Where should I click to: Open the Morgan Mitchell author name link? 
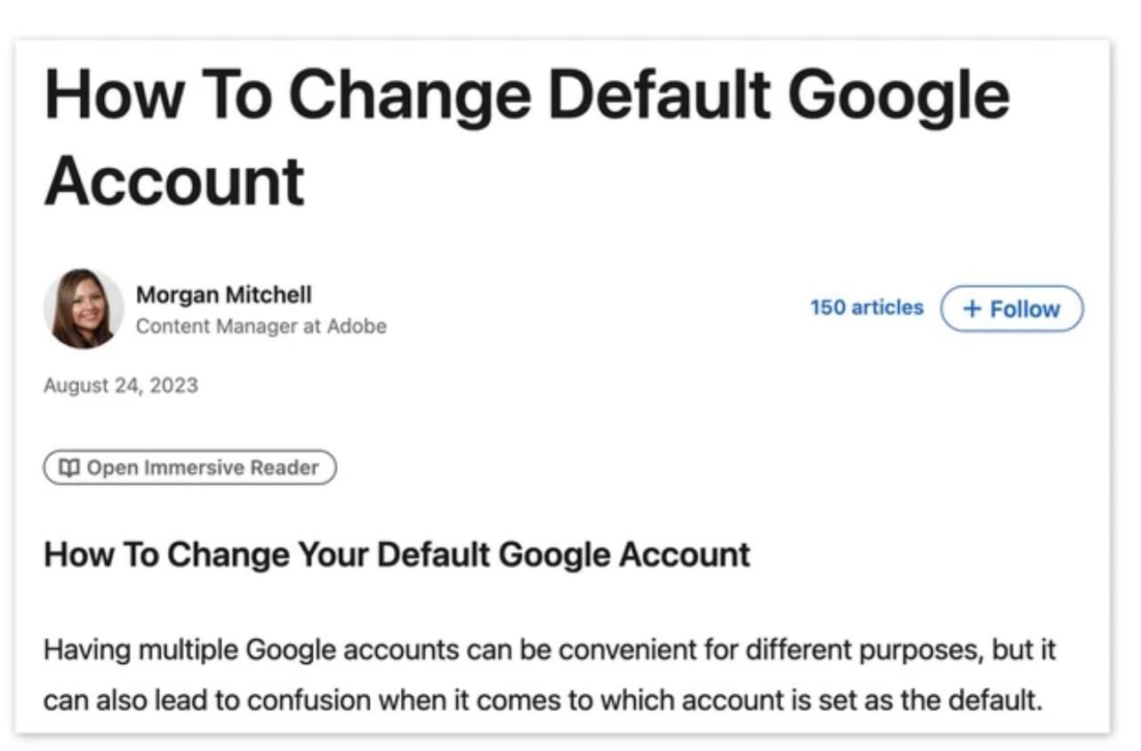(x=223, y=294)
